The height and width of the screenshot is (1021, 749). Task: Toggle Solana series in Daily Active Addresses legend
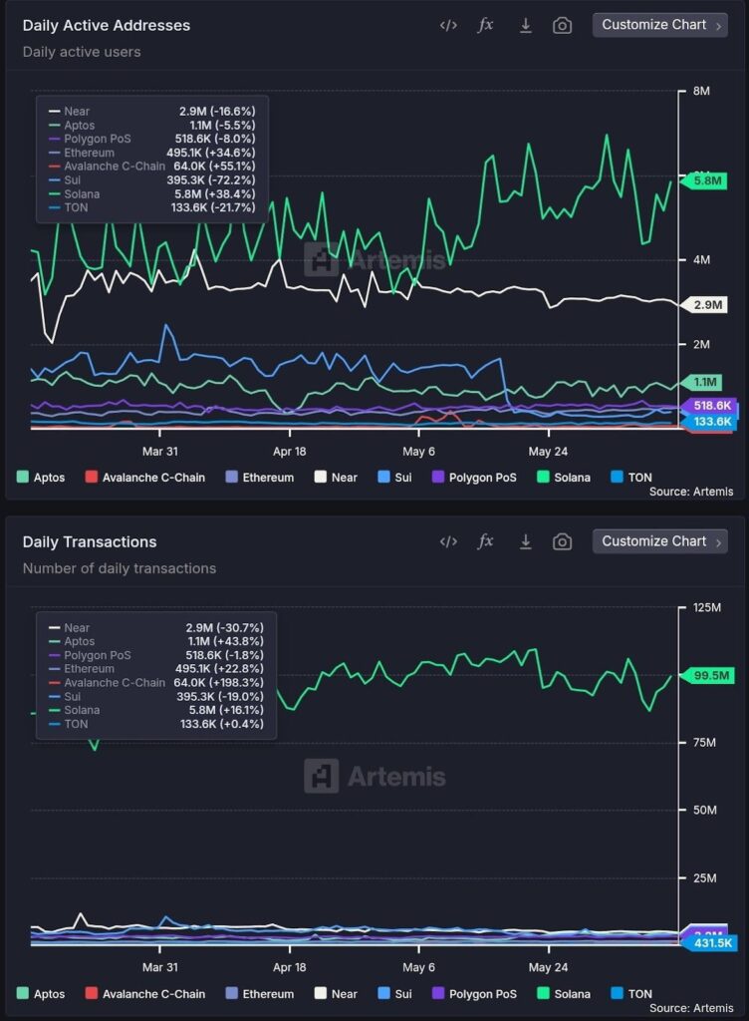coord(564,478)
